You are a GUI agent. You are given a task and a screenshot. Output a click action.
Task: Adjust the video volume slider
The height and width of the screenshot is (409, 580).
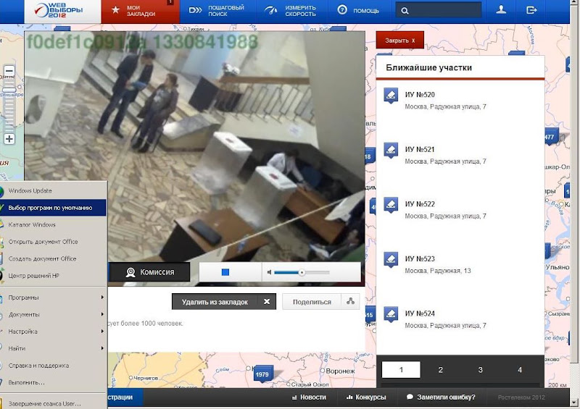(x=302, y=272)
